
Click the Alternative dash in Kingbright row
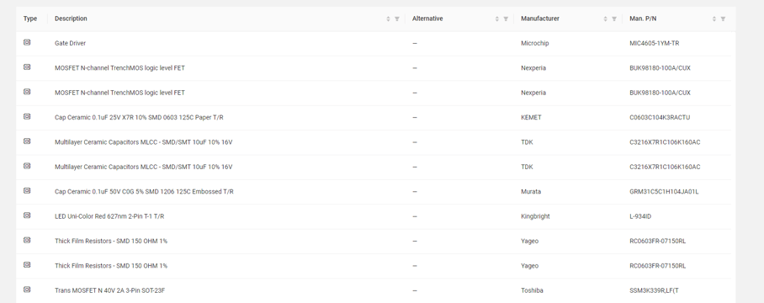(415, 216)
